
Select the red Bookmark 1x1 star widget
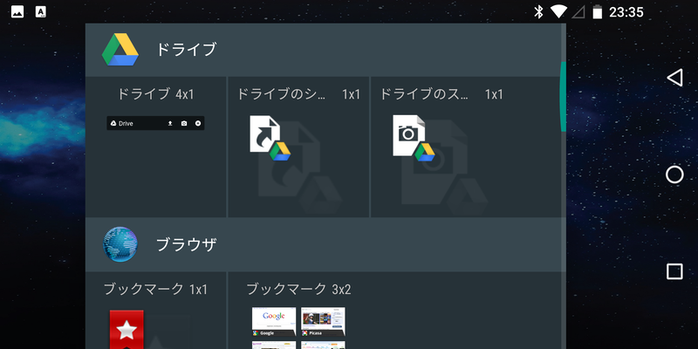pyautogui.click(x=127, y=330)
